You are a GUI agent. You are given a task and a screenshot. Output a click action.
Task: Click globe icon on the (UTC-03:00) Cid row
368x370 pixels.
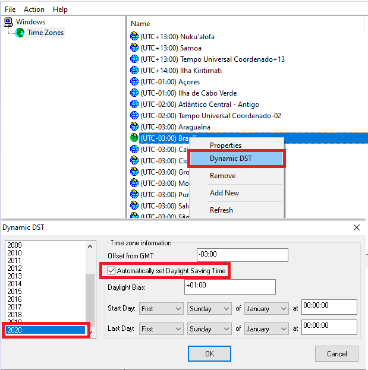click(x=134, y=161)
